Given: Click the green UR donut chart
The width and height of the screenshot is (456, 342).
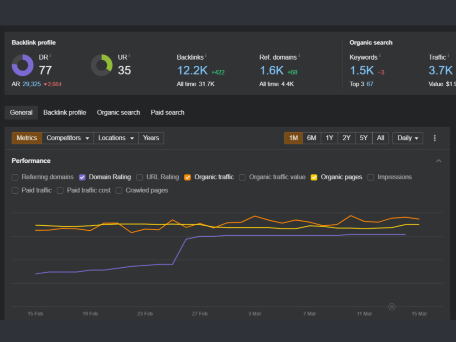Looking at the screenshot, I should [102, 65].
